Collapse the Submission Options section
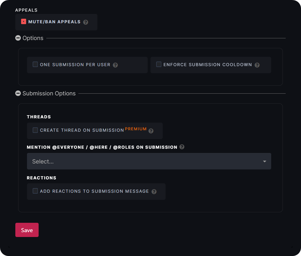The width and height of the screenshot is (301, 256). click(18, 93)
